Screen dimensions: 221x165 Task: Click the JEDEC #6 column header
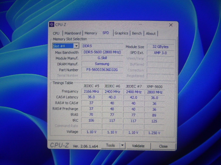112,86
